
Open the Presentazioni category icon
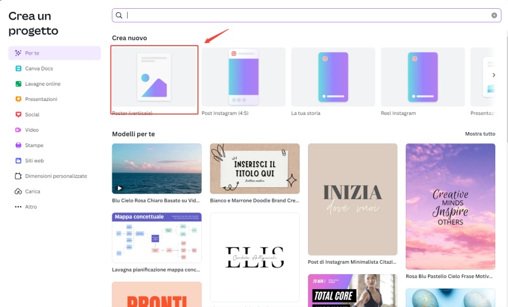point(18,99)
